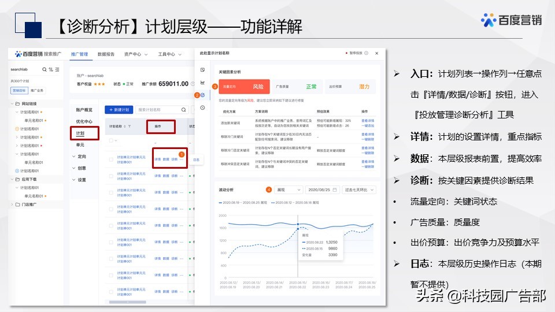Expand the 创意 section

coord(79,168)
